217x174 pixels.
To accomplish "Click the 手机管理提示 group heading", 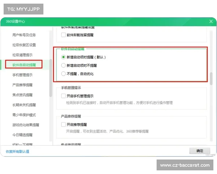I will point(71,88).
